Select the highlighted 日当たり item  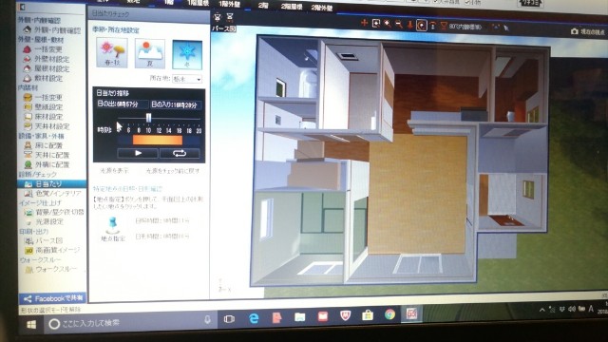click(51, 183)
